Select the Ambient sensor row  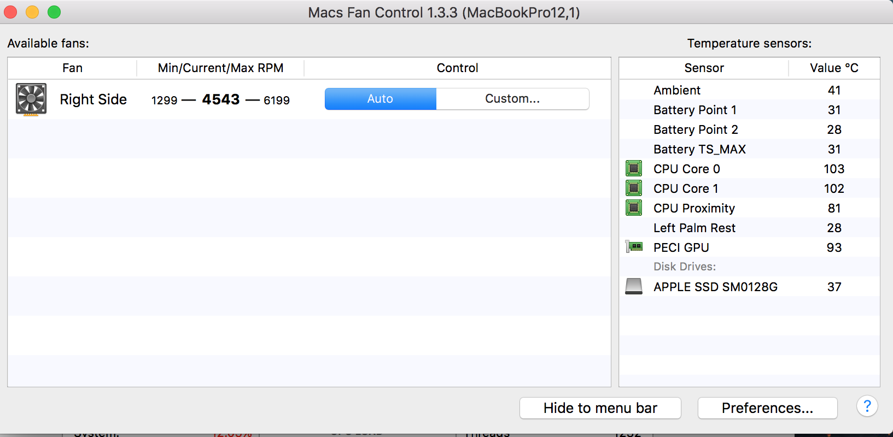[749, 90]
